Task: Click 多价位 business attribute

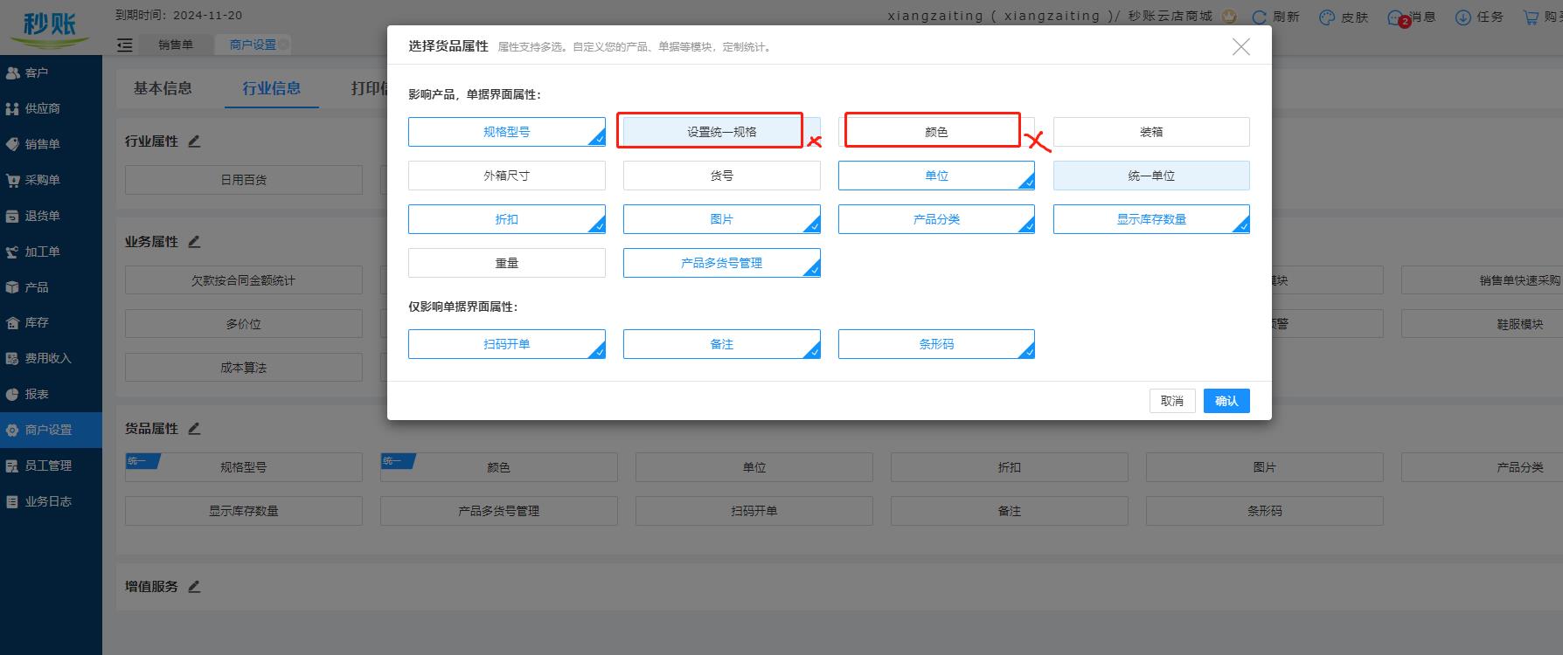Action: 244,324
